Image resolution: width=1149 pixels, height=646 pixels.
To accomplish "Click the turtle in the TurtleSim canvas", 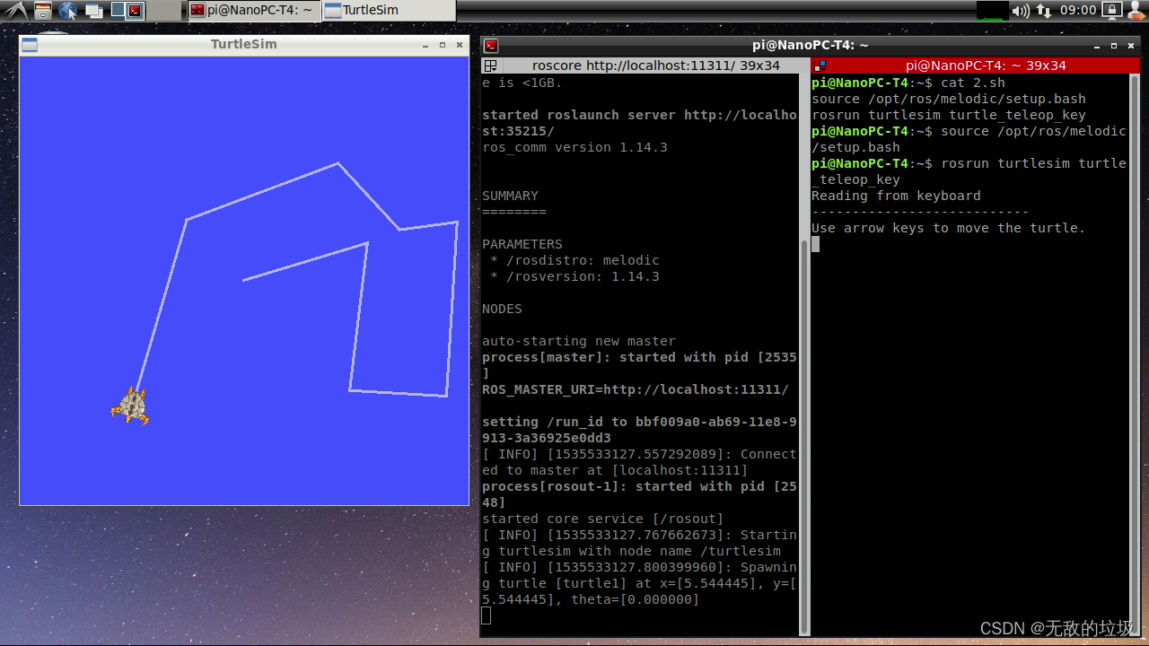I will pyautogui.click(x=131, y=406).
